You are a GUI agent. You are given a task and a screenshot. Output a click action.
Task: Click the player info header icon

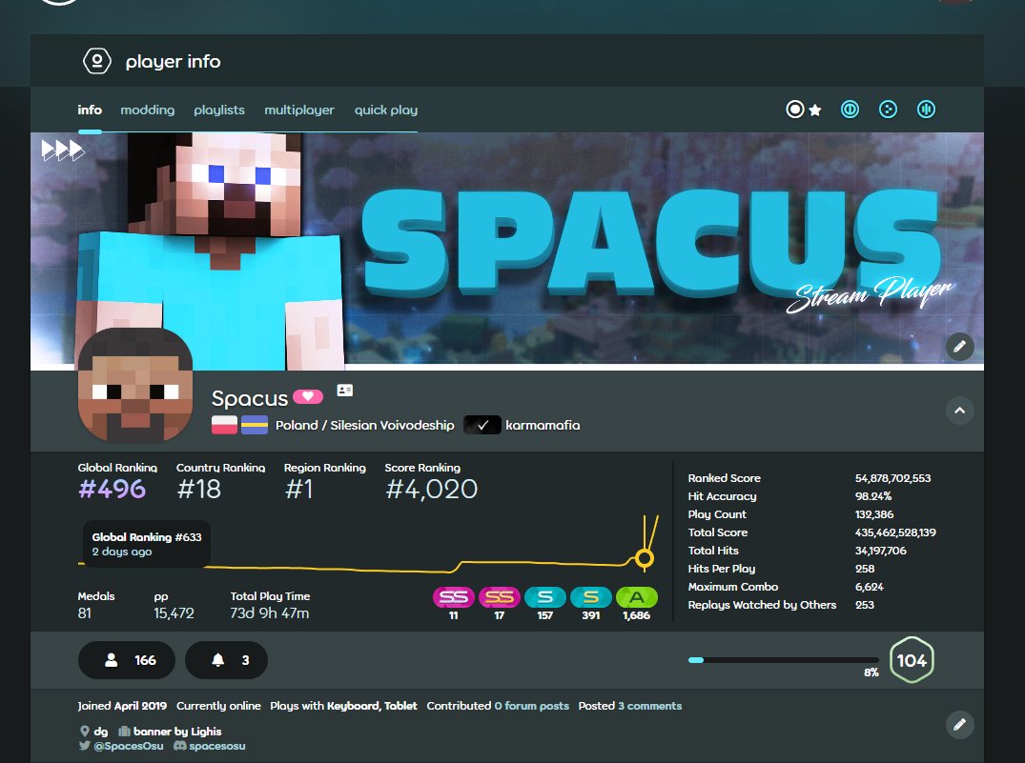click(x=96, y=61)
